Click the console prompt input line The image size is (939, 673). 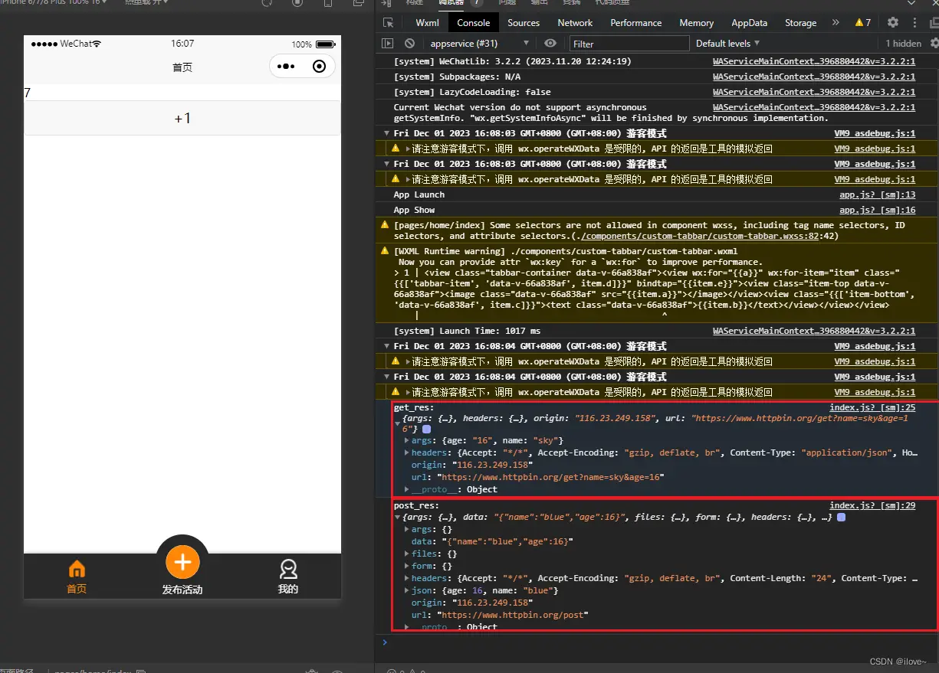pos(659,642)
